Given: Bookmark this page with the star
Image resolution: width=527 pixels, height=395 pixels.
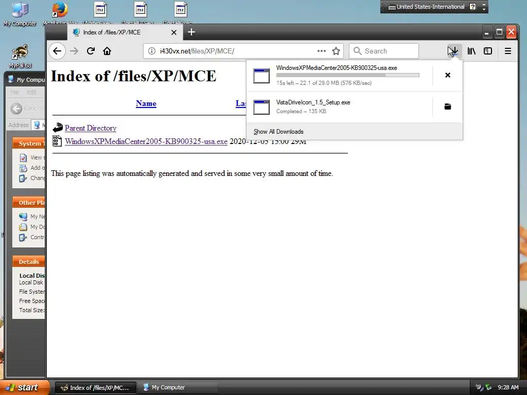Looking at the screenshot, I should point(336,51).
